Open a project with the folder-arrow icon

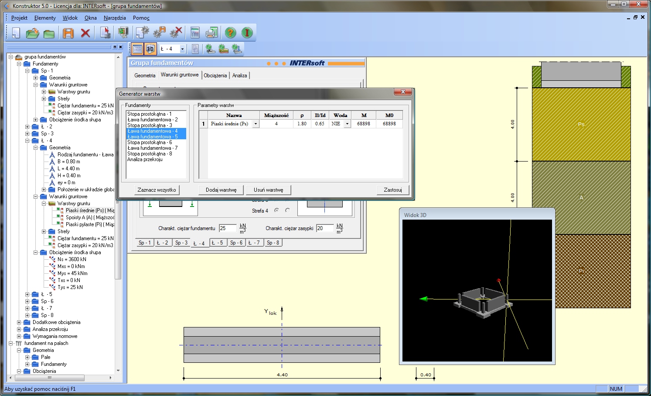tap(32, 33)
